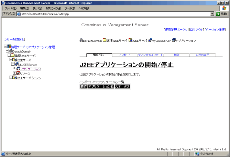Open the ファイル(F) menu

pyautogui.click(x=11, y=8)
